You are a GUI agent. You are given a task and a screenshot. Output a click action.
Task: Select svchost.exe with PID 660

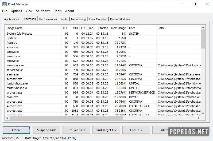(x=103, y=106)
